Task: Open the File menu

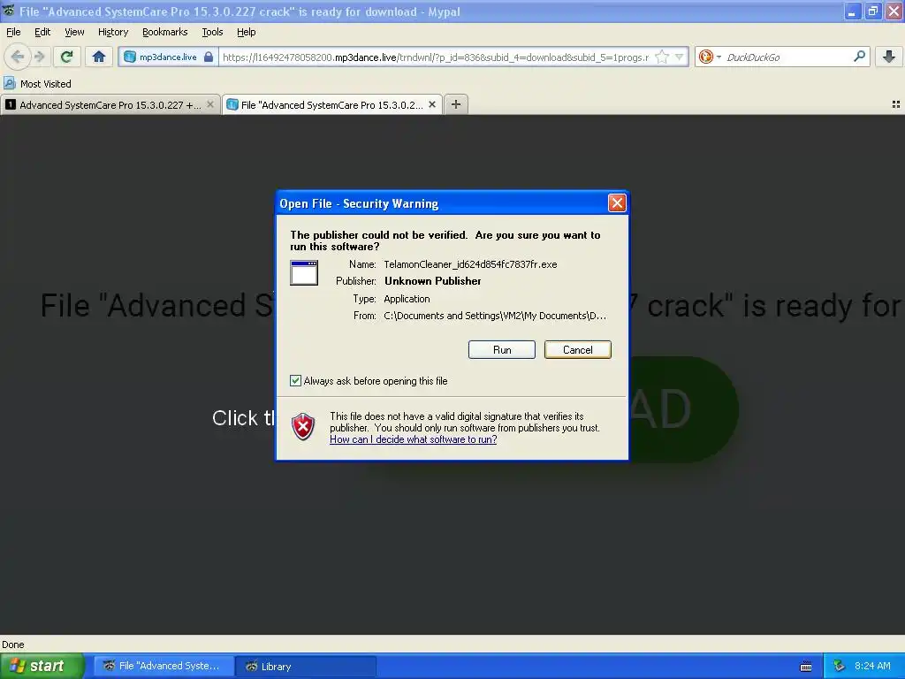Action: tap(13, 32)
